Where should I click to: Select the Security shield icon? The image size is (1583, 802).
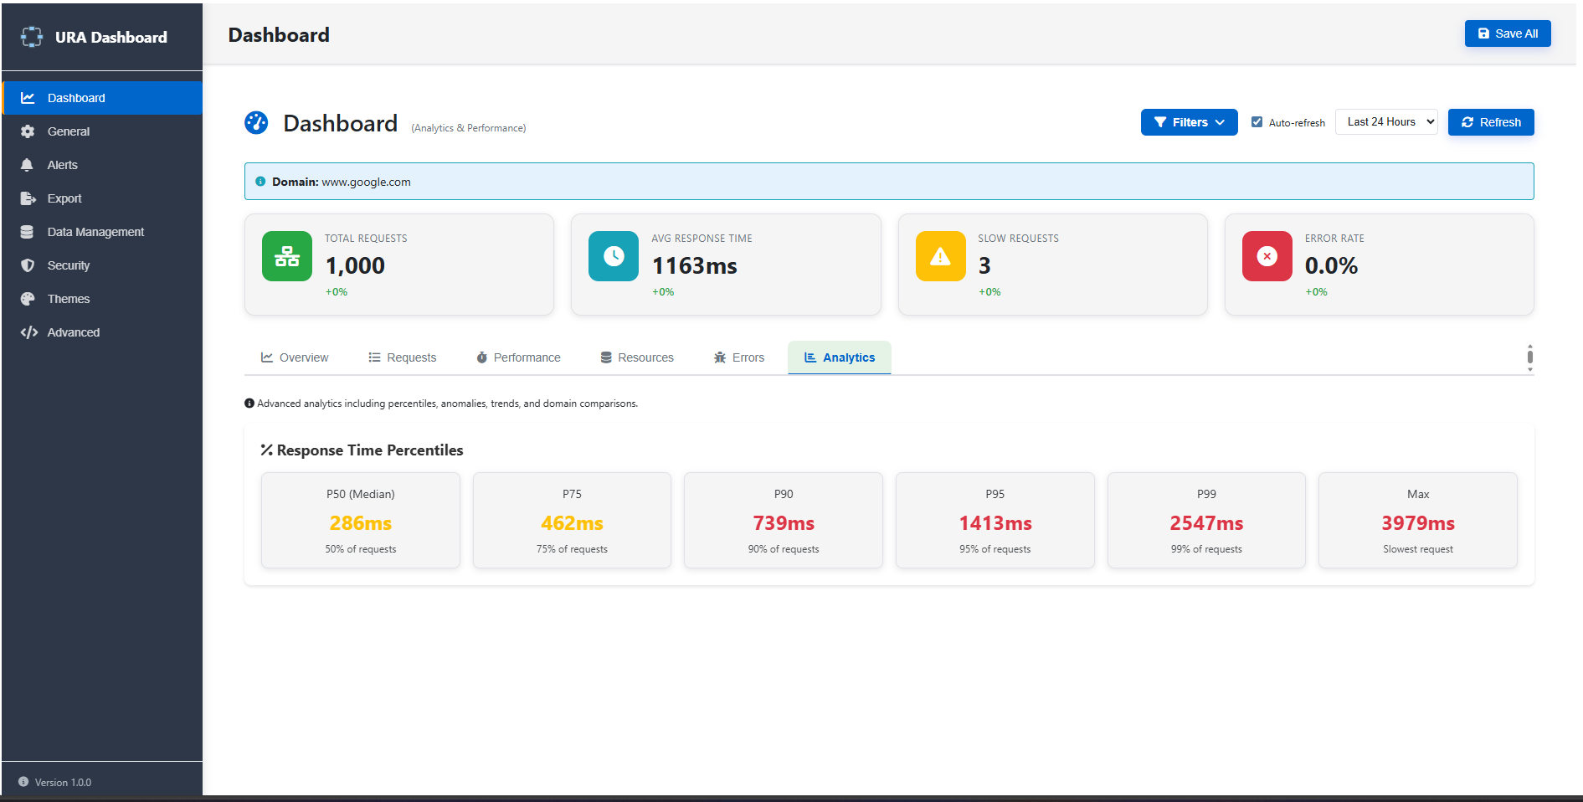pos(28,265)
